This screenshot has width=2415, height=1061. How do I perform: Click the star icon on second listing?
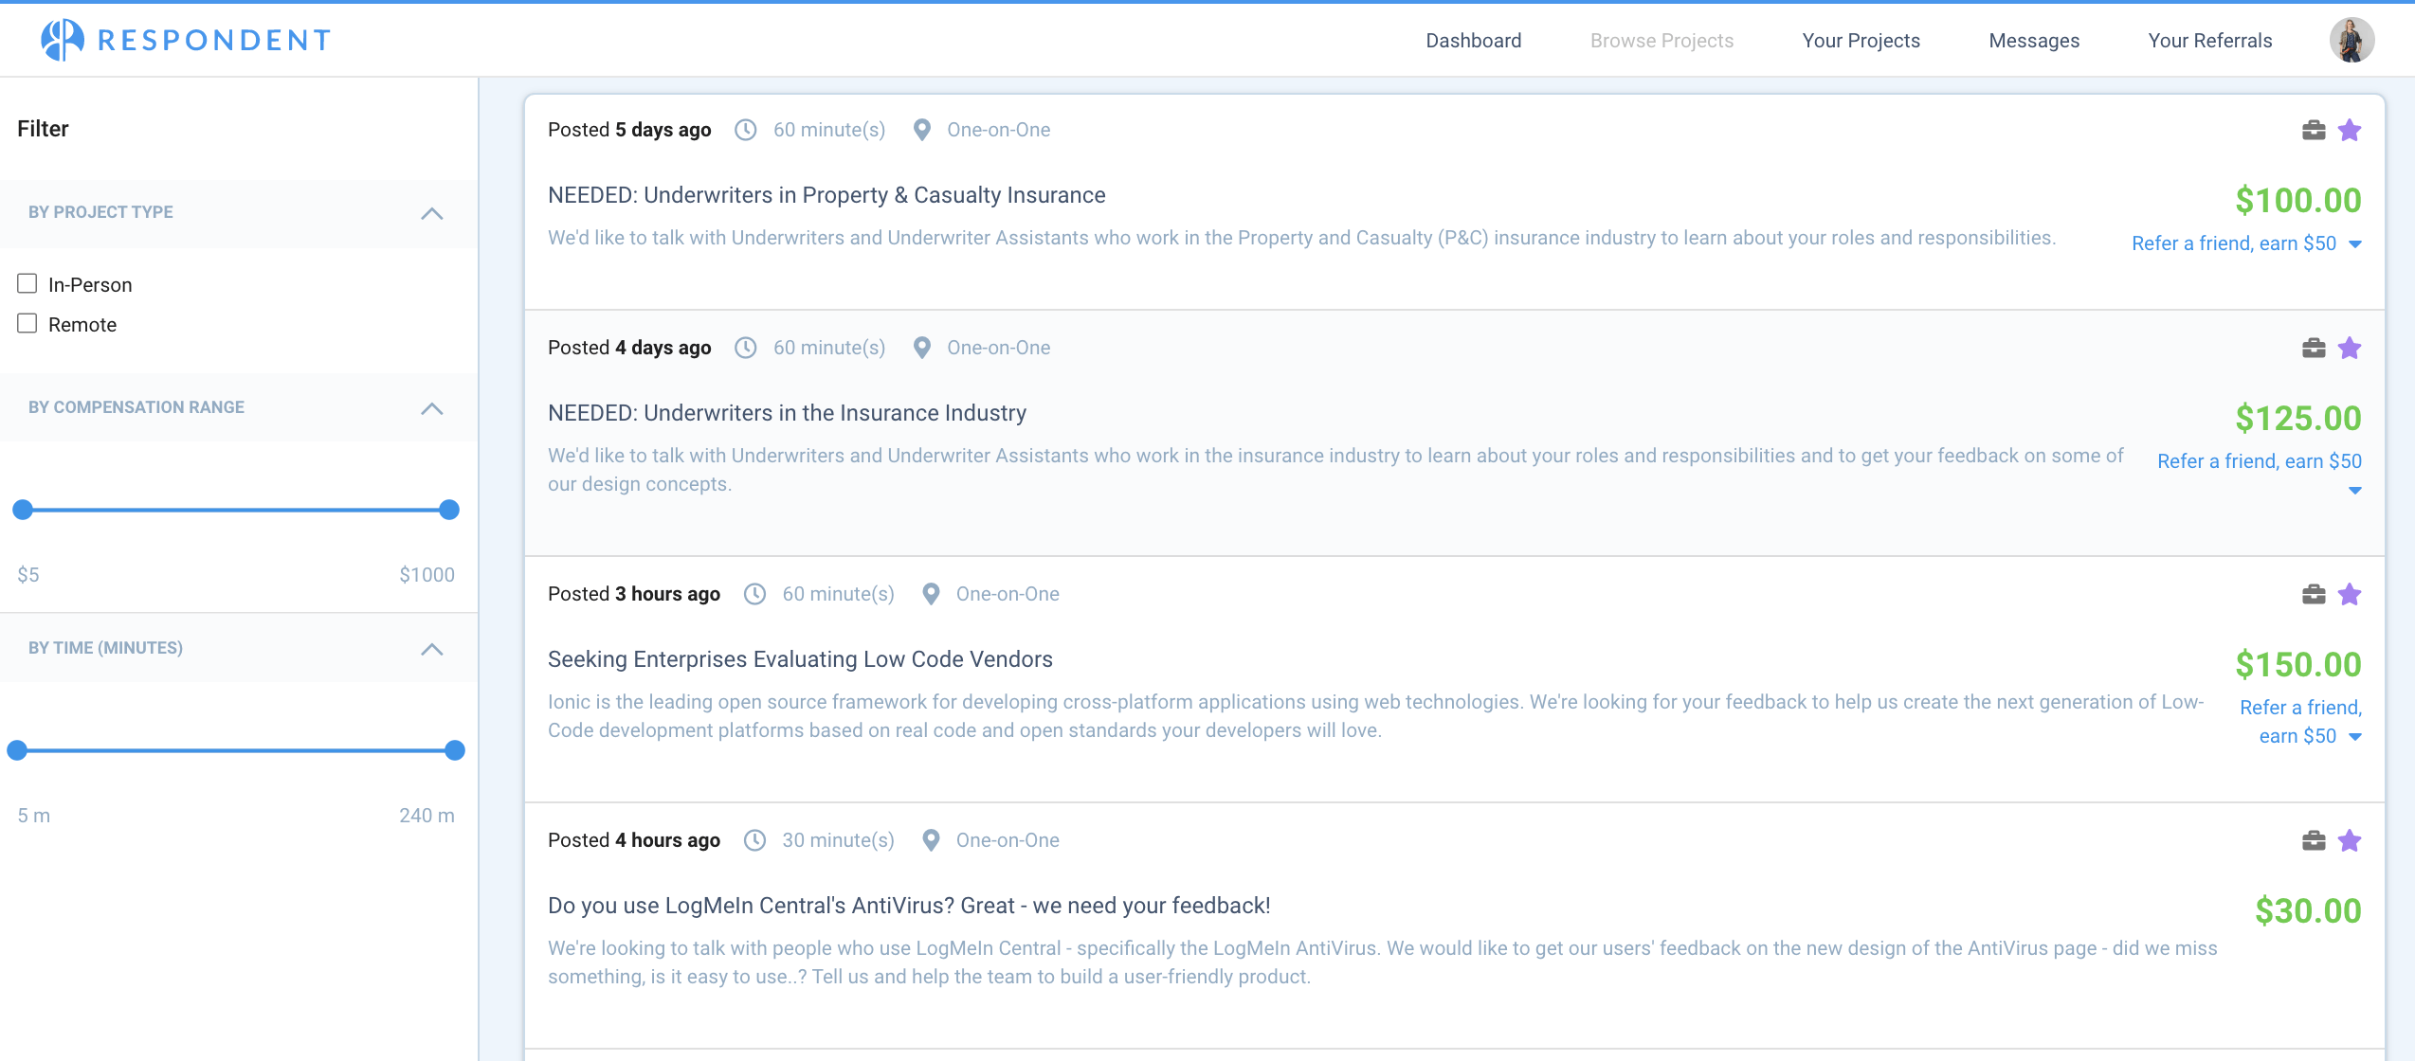click(x=2351, y=348)
